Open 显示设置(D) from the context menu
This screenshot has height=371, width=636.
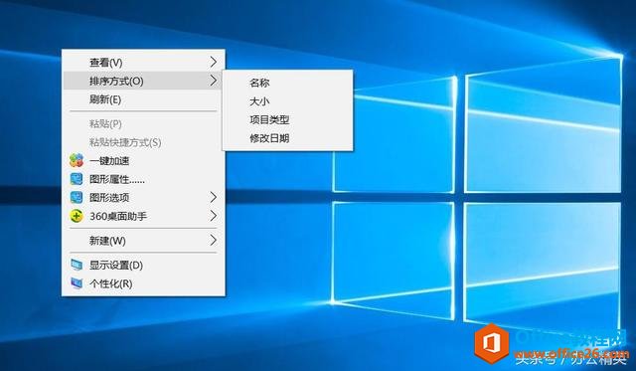click(143, 265)
